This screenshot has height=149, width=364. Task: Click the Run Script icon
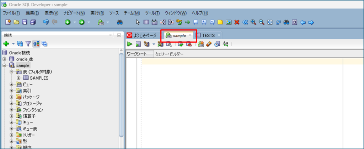coord(138,44)
